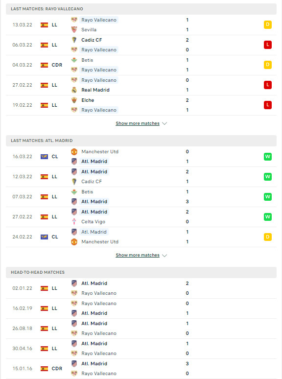Click red L badge for Real Madrid match
This screenshot has width=282, height=379.
coord(268,85)
